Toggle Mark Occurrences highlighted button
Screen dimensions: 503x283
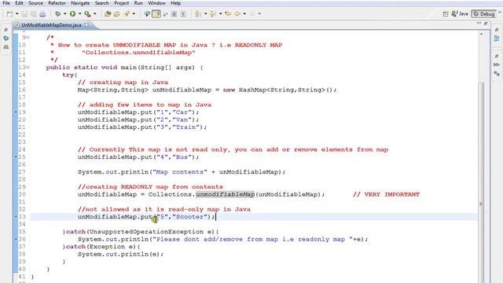tap(156, 14)
